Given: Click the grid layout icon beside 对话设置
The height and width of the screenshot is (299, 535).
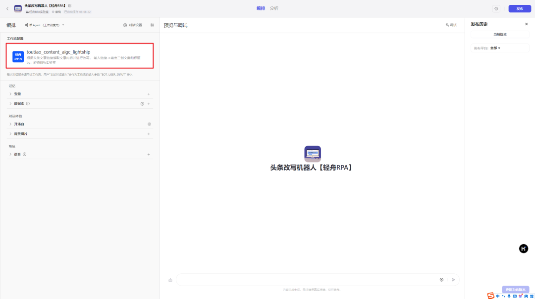Looking at the screenshot, I should tap(153, 24).
